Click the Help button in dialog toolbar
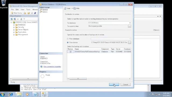Screen dimensions: 172x97 click(77, 8)
